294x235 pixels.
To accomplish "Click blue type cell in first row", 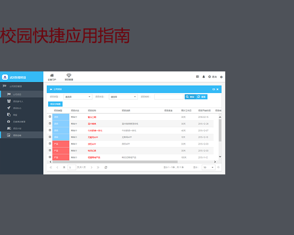I will tap(61, 117).
